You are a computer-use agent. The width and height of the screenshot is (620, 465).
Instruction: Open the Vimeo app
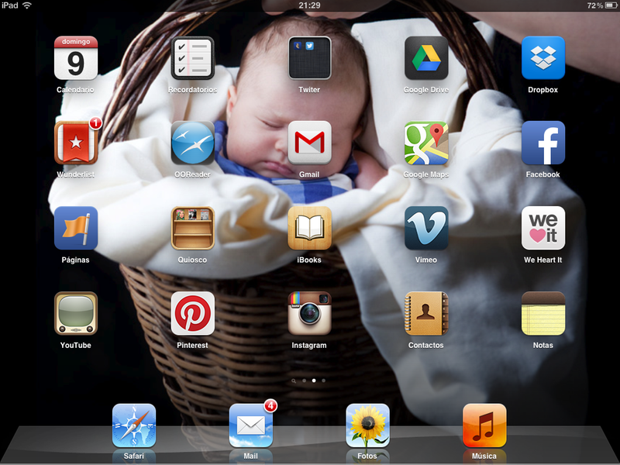pos(426,228)
